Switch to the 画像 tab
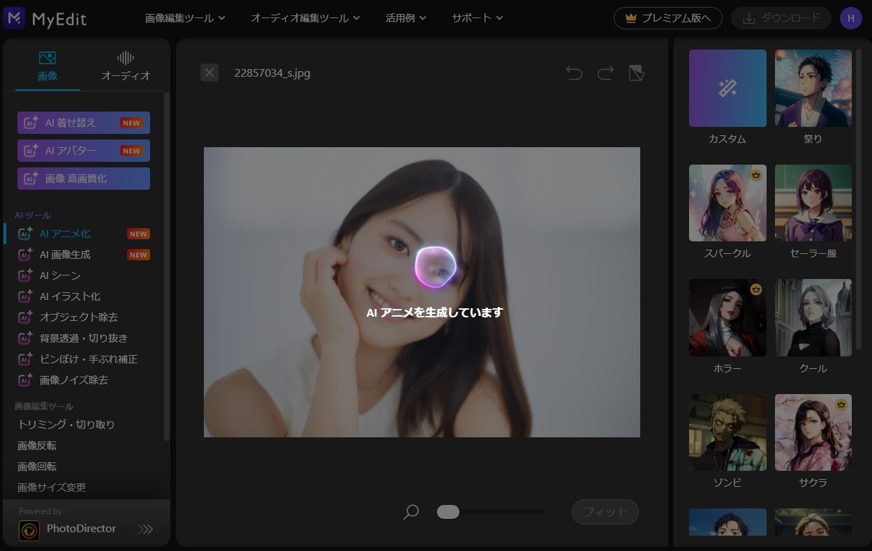The height and width of the screenshot is (551, 872). pos(47,65)
